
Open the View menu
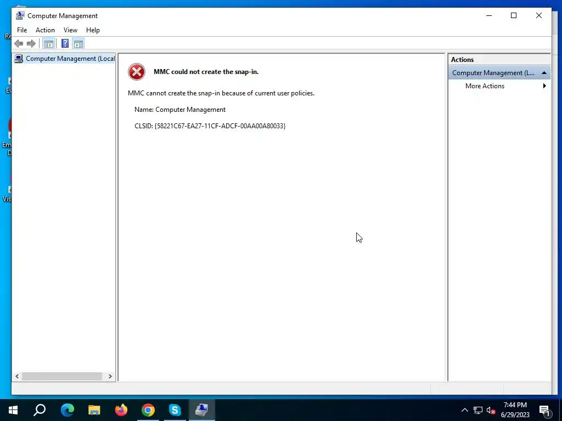click(70, 30)
